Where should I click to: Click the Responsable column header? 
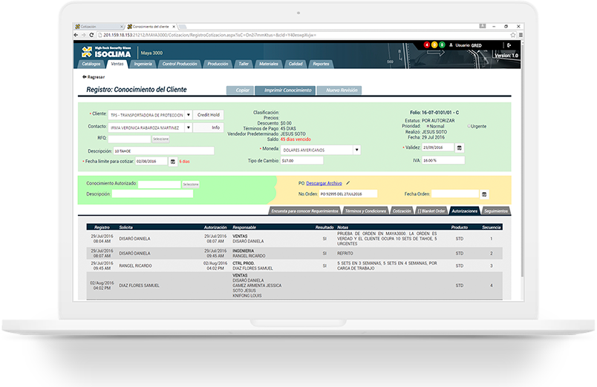pos(244,228)
